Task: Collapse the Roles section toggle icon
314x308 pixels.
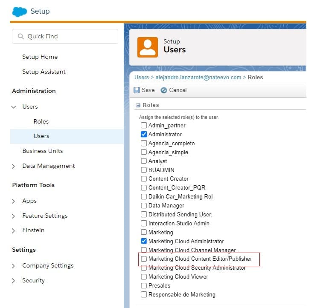Action: point(138,105)
